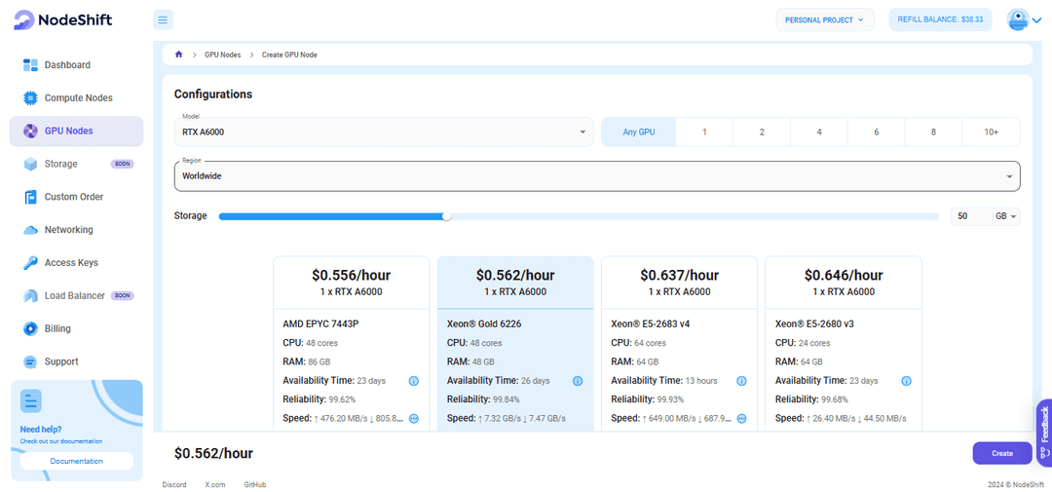
Task: Open the Feedback side tab
Action: tap(1044, 433)
